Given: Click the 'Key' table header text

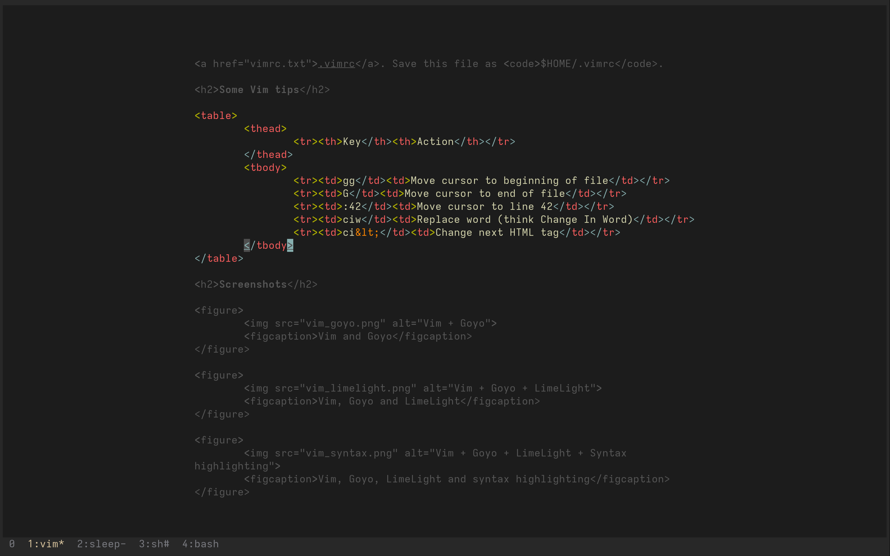Looking at the screenshot, I should pyautogui.click(x=352, y=142).
